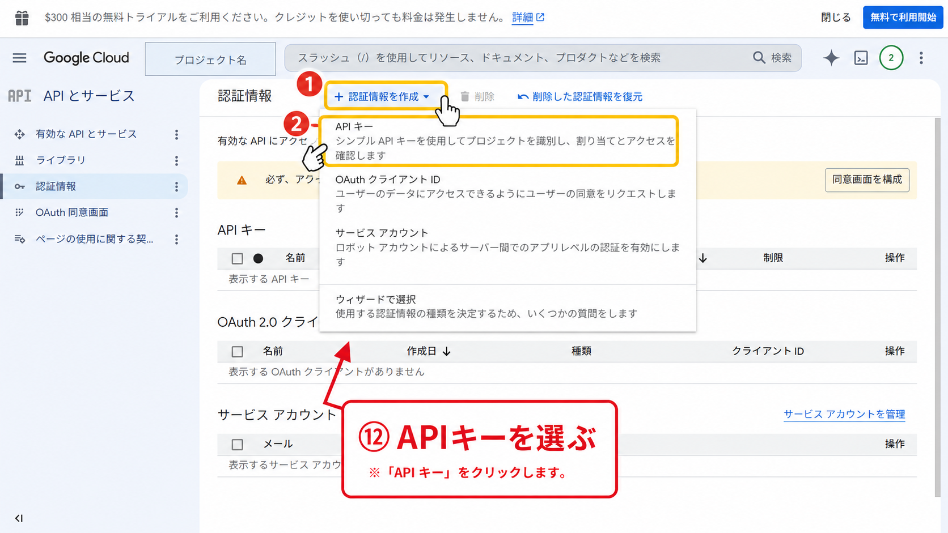Go to ライブラリ in sidebar
This screenshot has height=533, width=948.
(x=61, y=160)
